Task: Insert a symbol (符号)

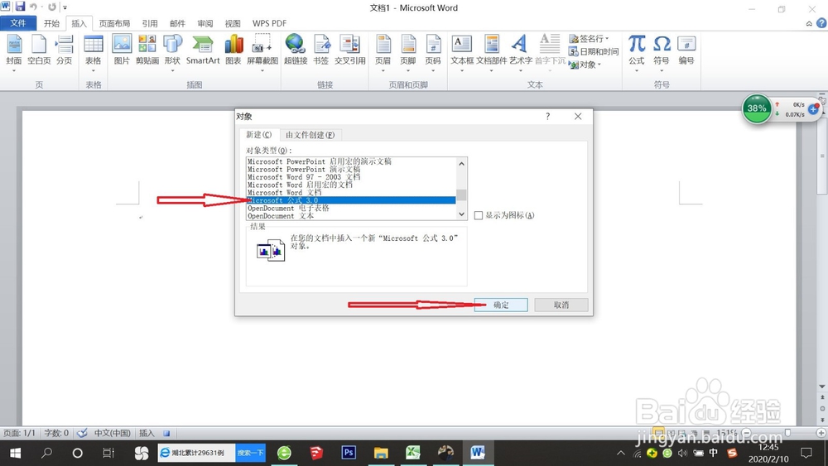Action: [661, 51]
